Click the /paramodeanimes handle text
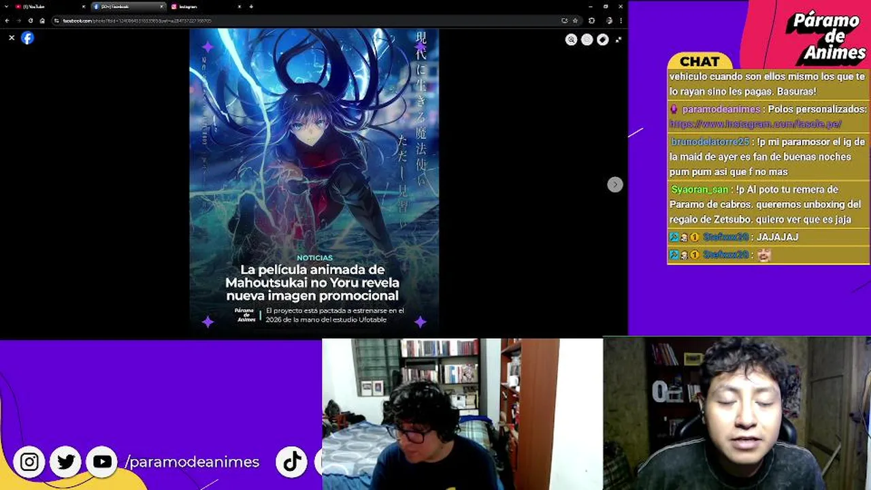This screenshot has width=871, height=490. [x=192, y=462]
